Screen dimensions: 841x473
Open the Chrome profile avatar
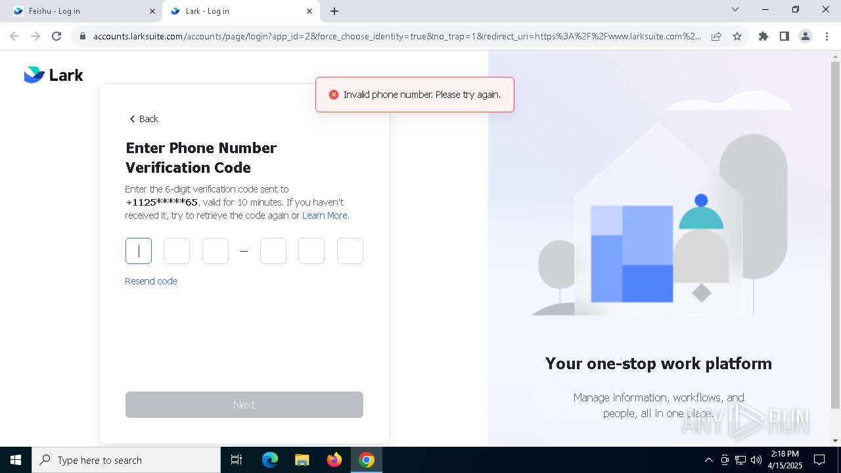(806, 36)
